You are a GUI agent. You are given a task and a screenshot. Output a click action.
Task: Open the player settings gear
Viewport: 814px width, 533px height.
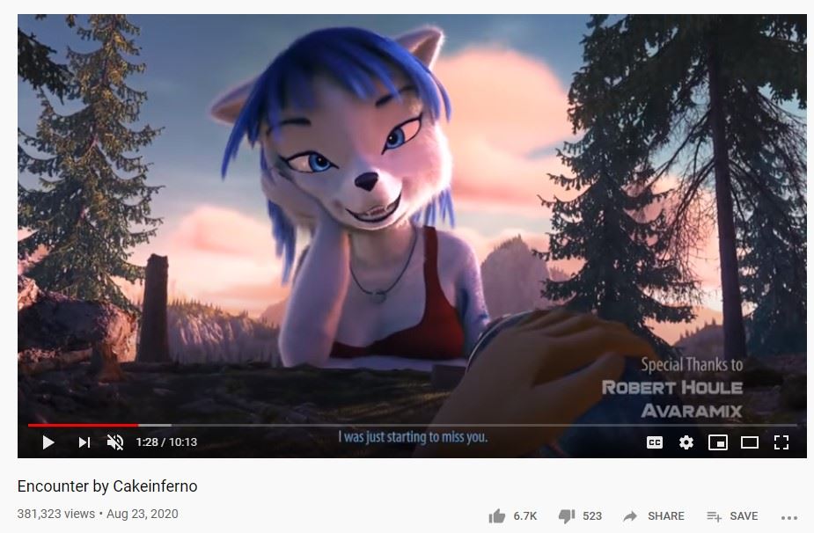[x=686, y=442]
